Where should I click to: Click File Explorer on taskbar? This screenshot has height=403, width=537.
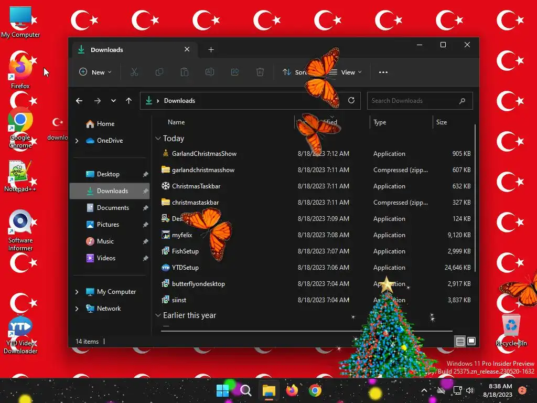point(269,390)
